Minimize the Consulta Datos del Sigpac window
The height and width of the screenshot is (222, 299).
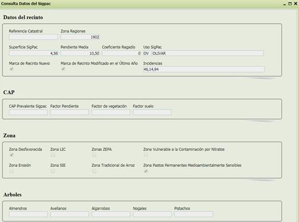click(285, 4)
